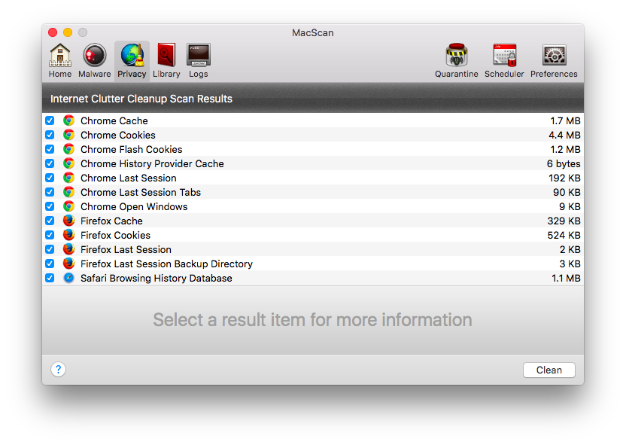The image size is (626, 445).
Task: Click the Safari icon beside Safari Browsing History Database
Action: 68,278
